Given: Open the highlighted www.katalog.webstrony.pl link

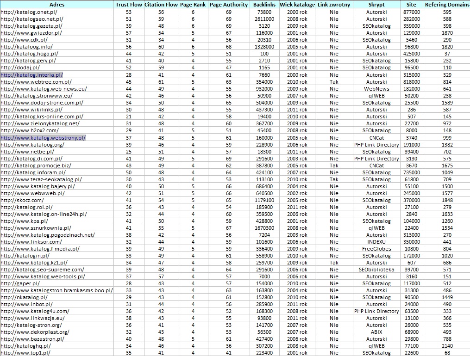Looking at the screenshot, I should (x=43, y=138).
